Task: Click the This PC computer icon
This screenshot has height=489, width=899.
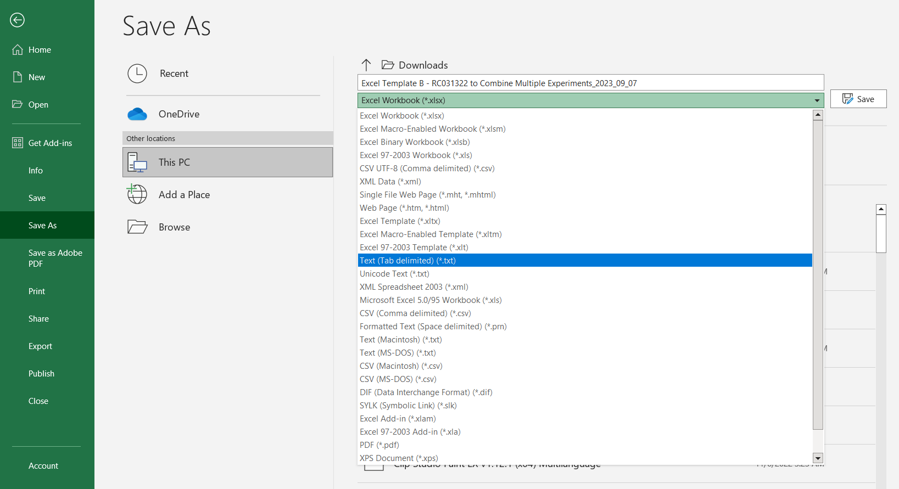Action: tap(137, 162)
